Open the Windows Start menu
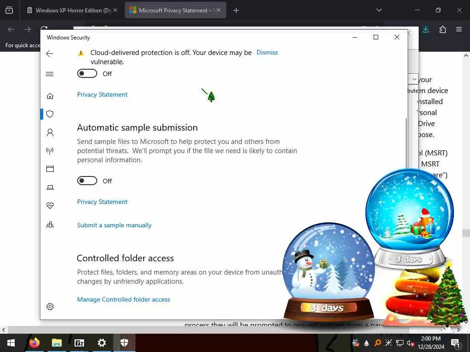The width and height of the screenshot is (470, 352). coord(11,343)
